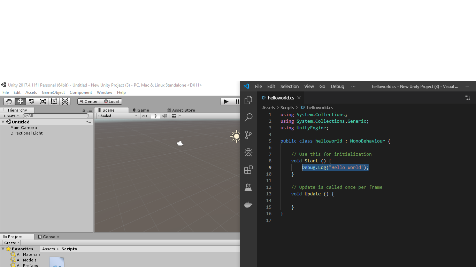476x267 pixels.
Task: Close the helloworld.cs editor tab
Action: pyautogui.click(x=299, y=98)
